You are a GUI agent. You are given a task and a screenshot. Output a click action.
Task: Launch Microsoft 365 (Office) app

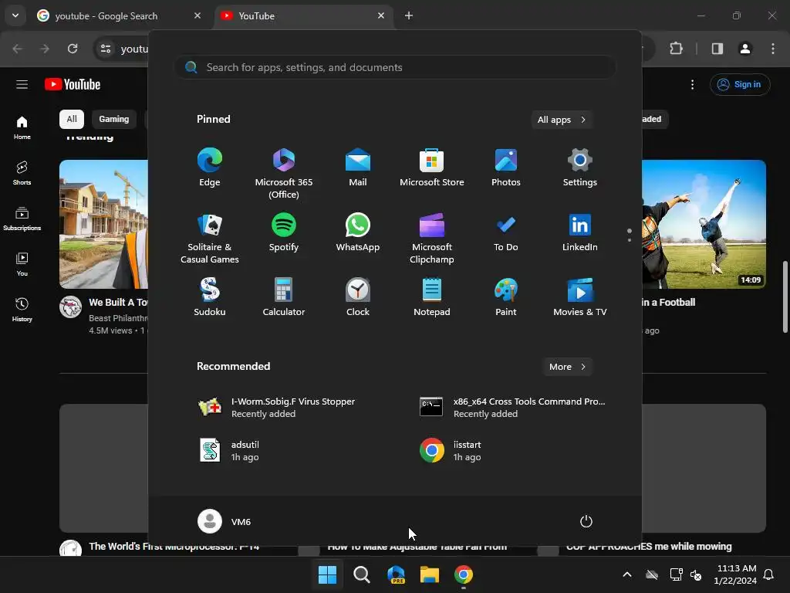(284, 174)
